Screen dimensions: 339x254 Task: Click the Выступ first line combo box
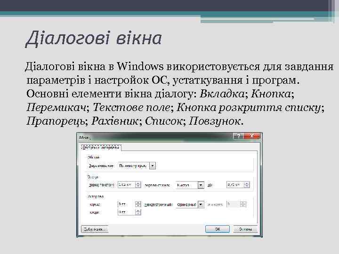[x=190, y=185]
